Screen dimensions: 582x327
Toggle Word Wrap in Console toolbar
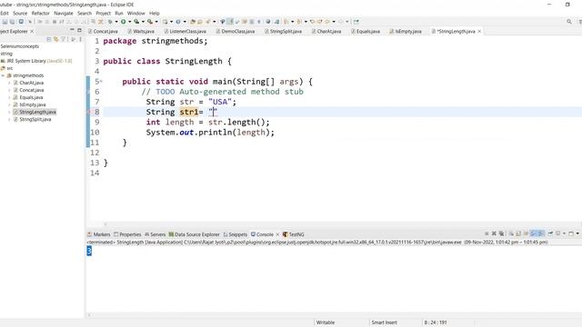coord(526,233)
